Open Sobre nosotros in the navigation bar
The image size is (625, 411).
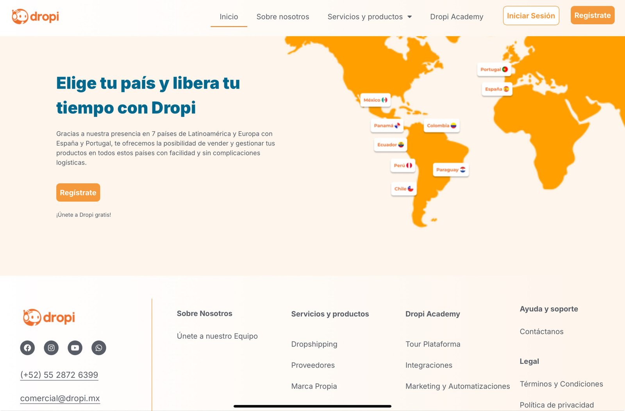(283, 17)
